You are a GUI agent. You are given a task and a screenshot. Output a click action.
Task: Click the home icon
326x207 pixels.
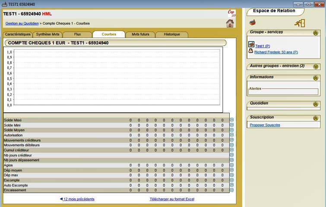coord(230,23)
